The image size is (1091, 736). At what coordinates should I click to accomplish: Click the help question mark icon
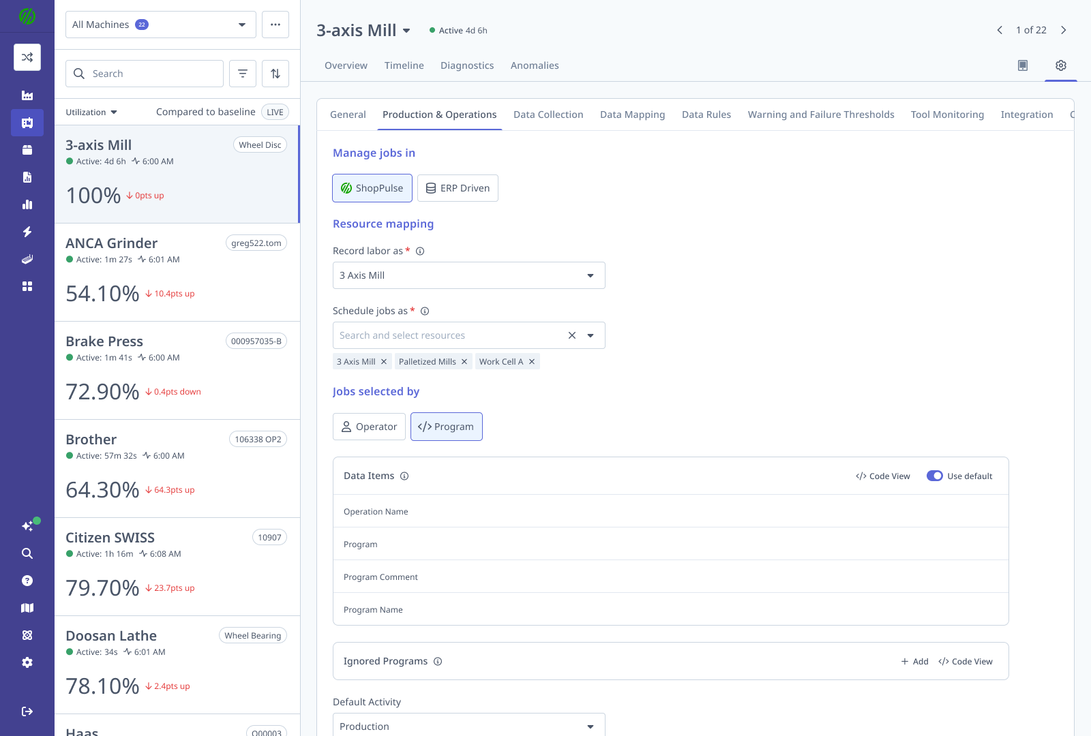pyautogui.click(x=27, y=581)
